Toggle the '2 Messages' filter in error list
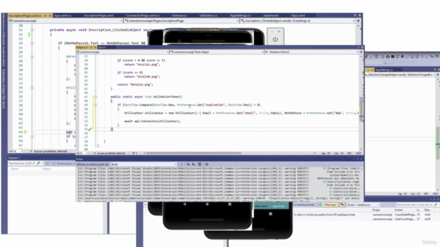Viewport: 440px width, 247px height. (x=328, y=204)
